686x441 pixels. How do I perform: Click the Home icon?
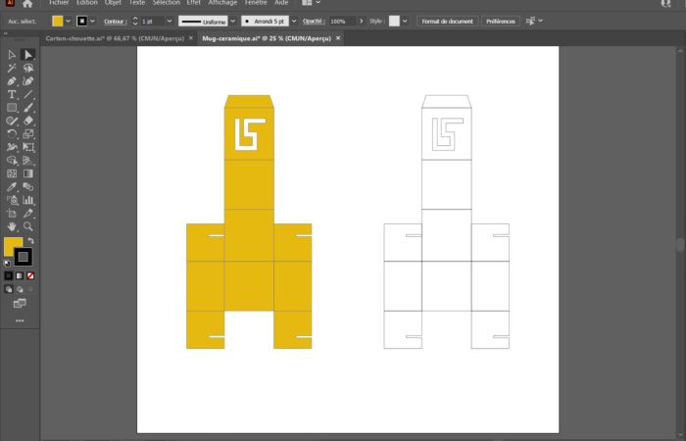(x=27, y=4)
